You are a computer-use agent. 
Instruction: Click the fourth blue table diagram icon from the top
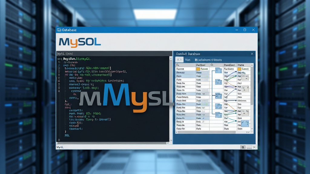click(219, 106)
